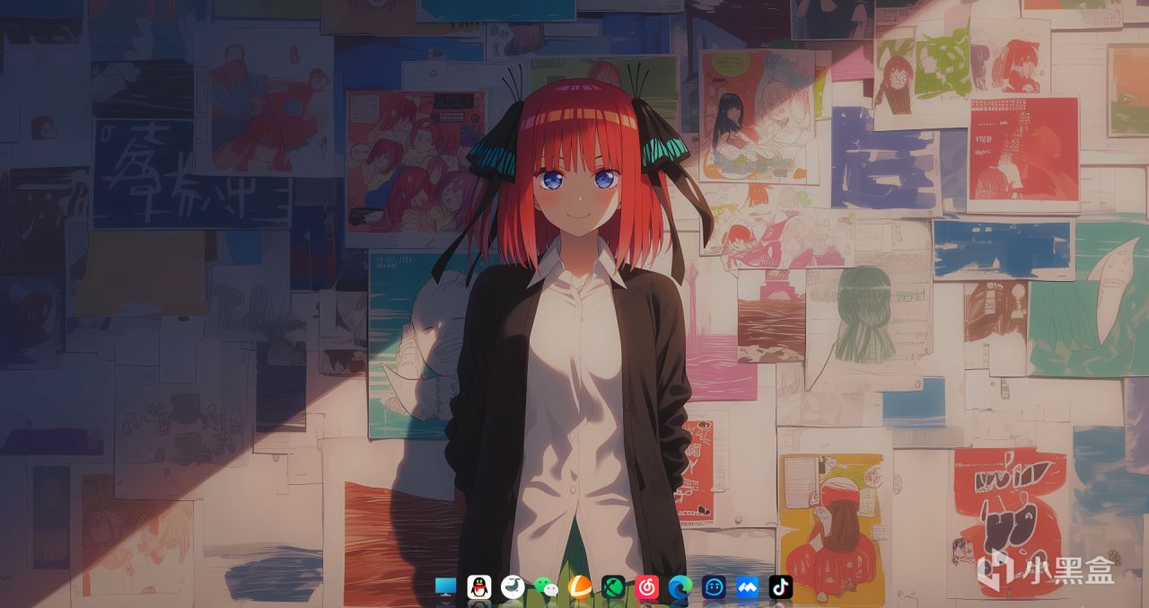Open WeChat from the dock
This screenshot has width=1149, height=608.
point(546,587)
